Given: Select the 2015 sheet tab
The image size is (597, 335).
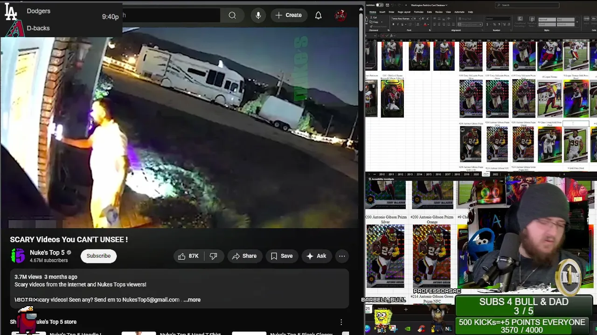Looking at the screenshot, I should click(429, 174).
